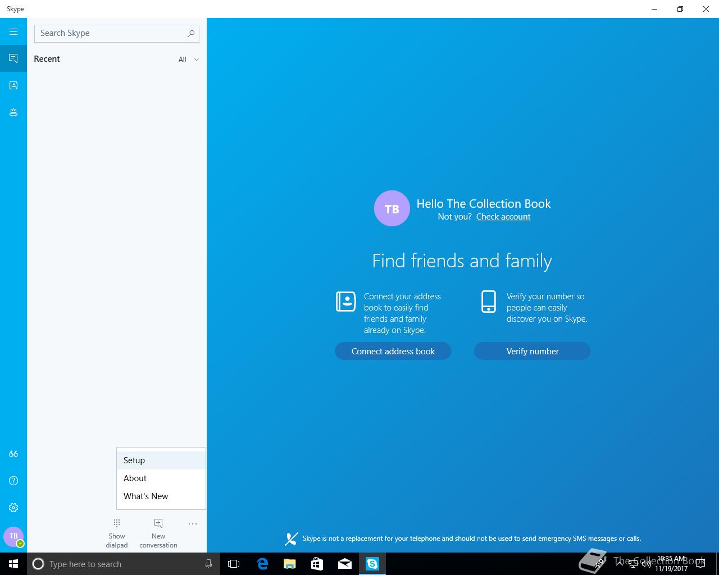Screen dimensions: 719x575
Task: Click the Verify number button
Action: [533, 351]
